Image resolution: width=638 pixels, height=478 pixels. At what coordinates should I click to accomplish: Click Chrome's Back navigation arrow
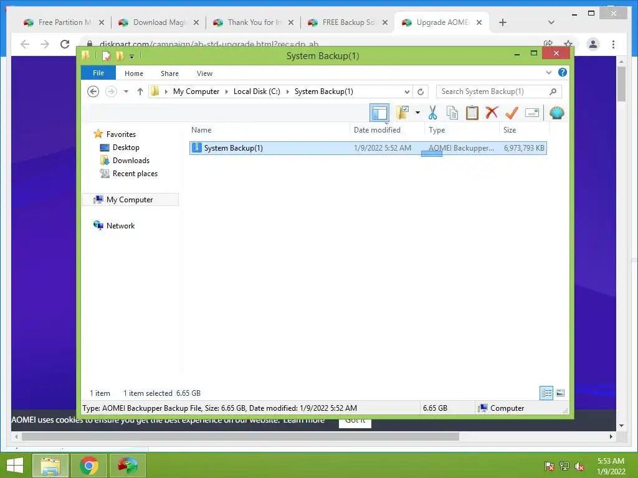pyautogui.click(x=25, y=44)
